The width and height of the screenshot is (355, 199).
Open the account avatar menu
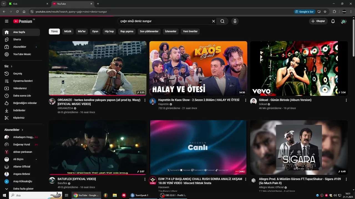tap(344, 21)
